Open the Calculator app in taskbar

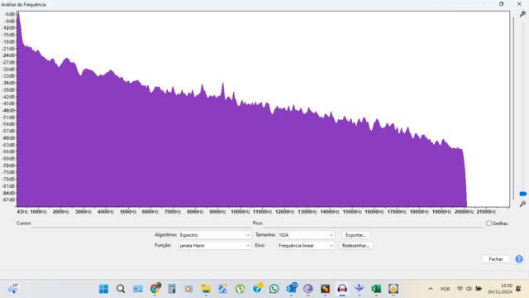pyautogui.click(x=172, y=289)
